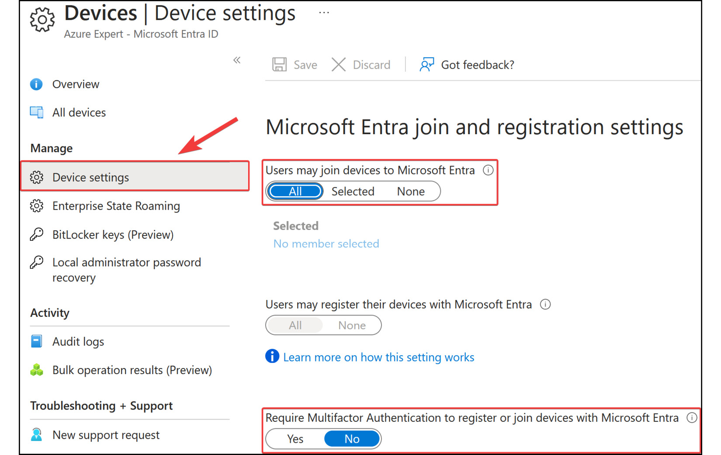The width and height of the screenshot is (721, 455).
Task: Click 'Require Multifactor Authentication' label
Action: [x=472, y=418]
